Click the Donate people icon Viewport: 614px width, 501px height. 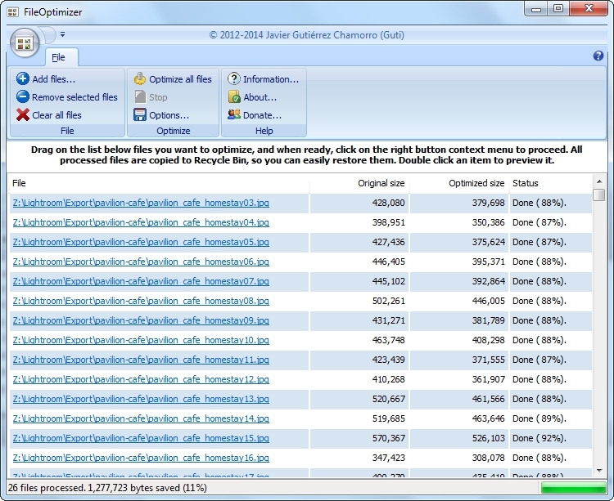coord(234,114)
